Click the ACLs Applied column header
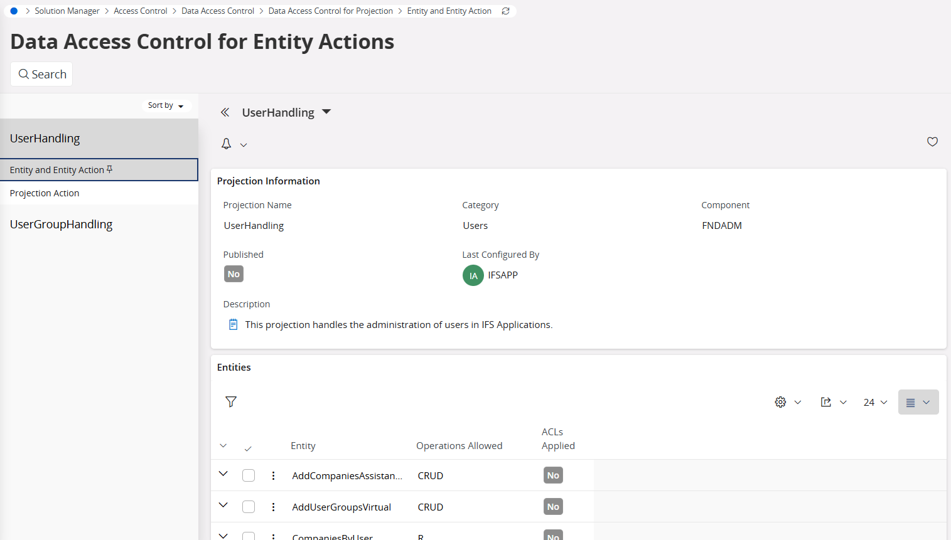This screenshot has width=951, height=540. tap(558, 438)
